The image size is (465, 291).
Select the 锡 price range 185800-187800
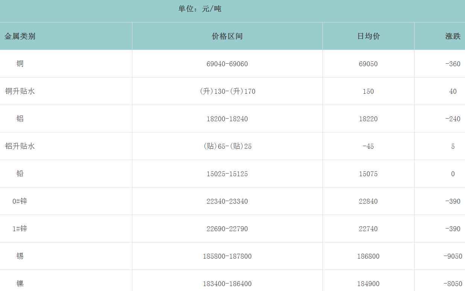227,256
